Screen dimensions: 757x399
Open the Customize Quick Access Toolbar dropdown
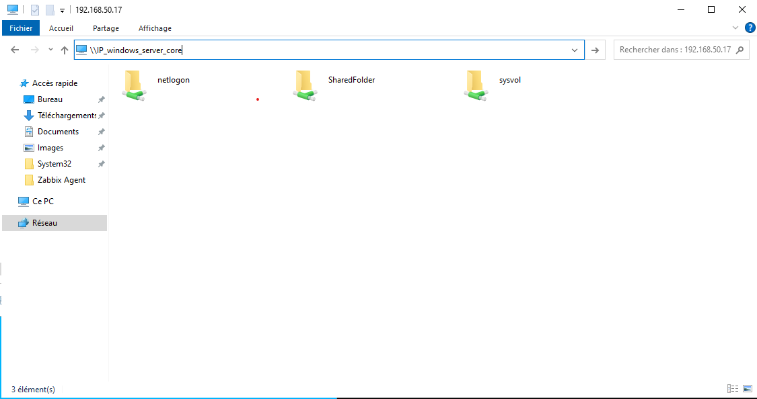[x=62, y=10]
